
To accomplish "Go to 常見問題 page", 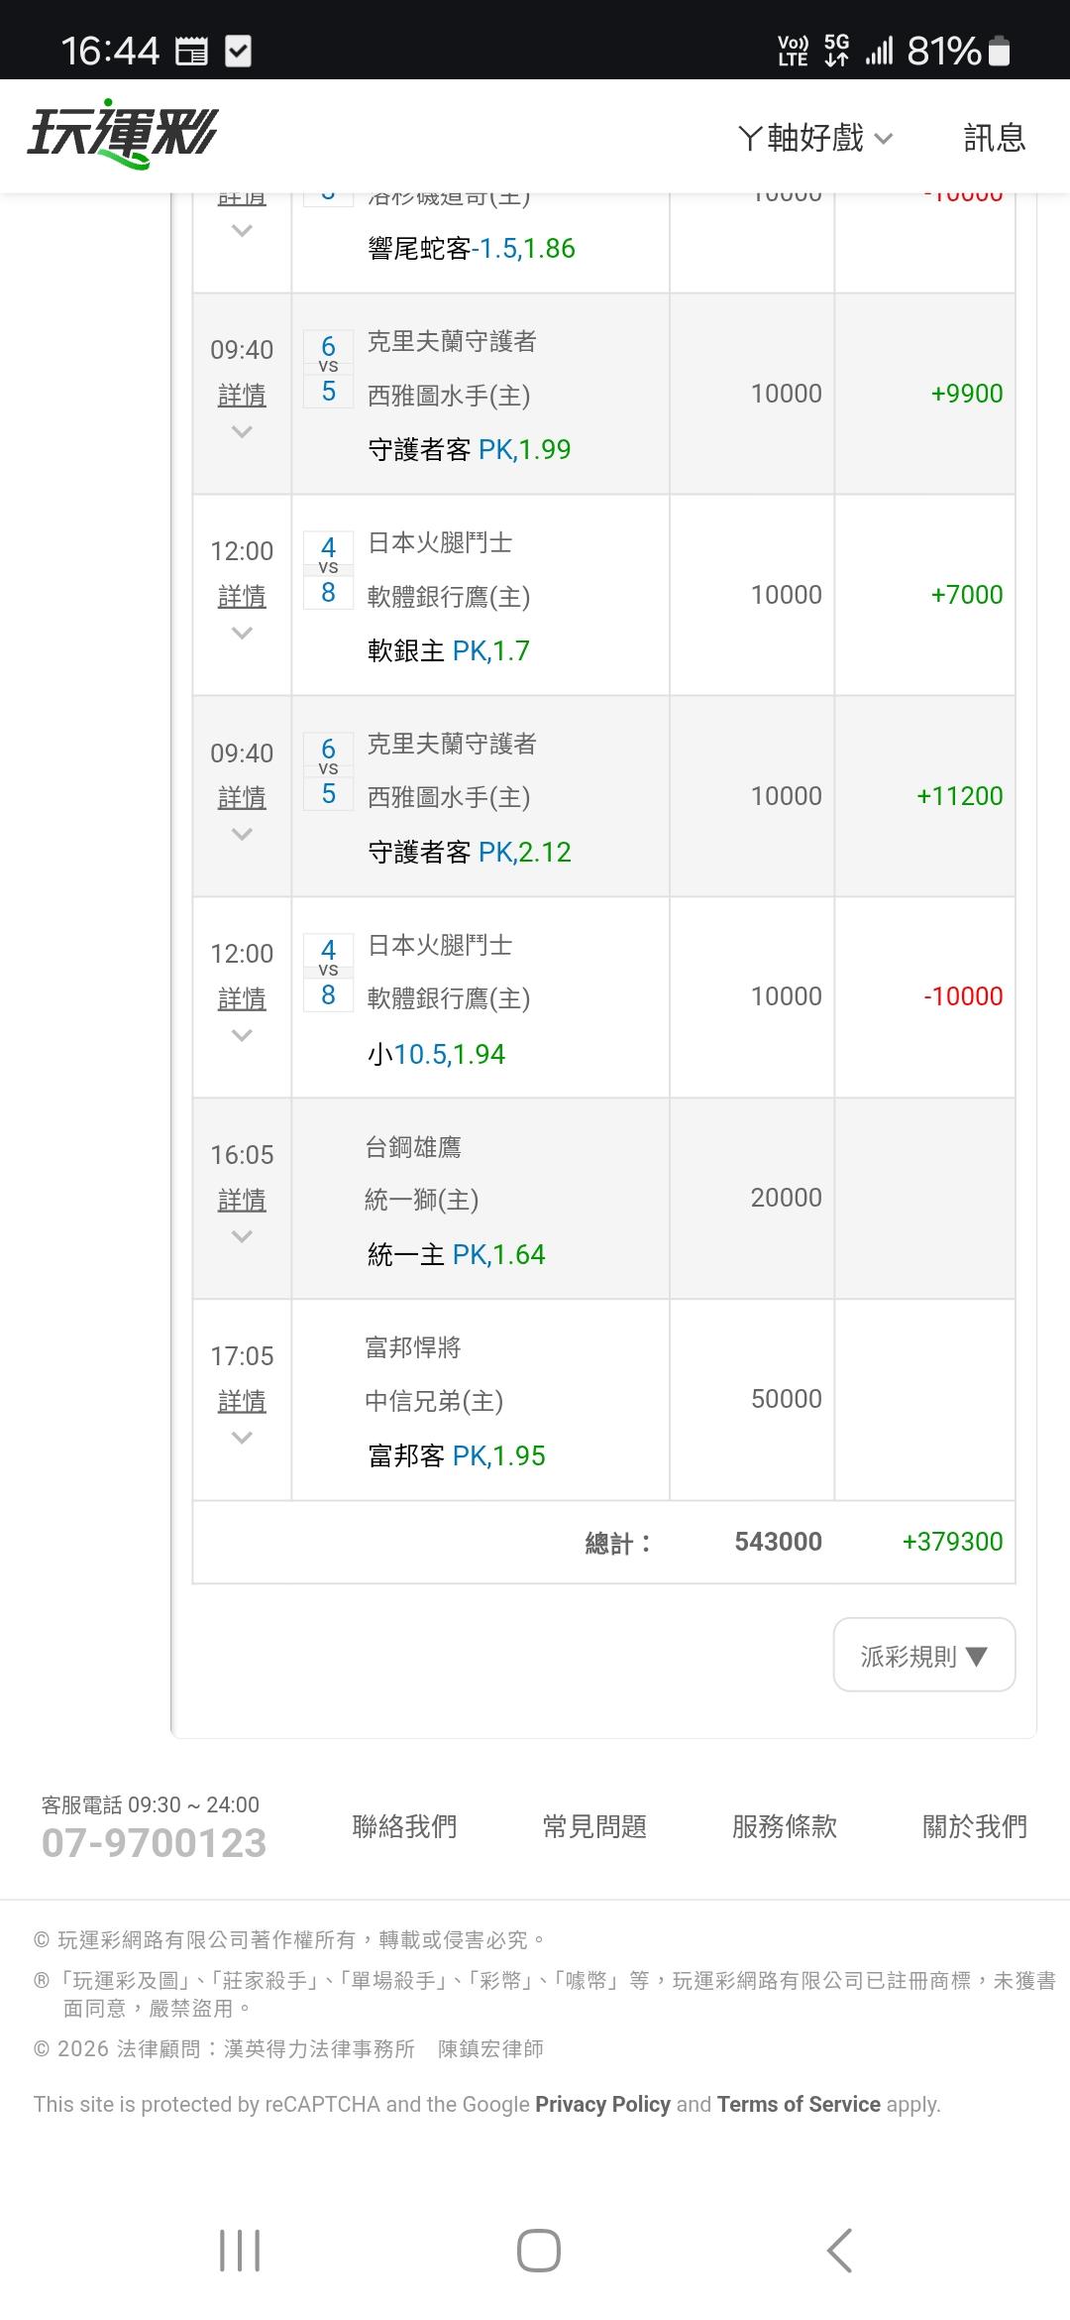I will pyautogui.click(x=594, y=1826).
